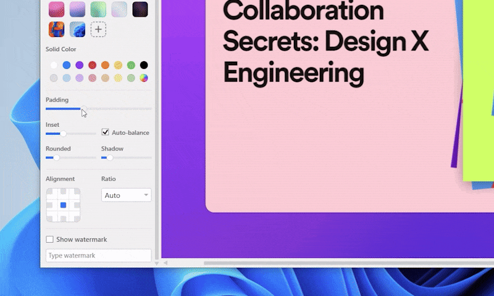Choose the blue flower wallpaper background
This screenshot has width=494, height=296.
coord(77,29)
